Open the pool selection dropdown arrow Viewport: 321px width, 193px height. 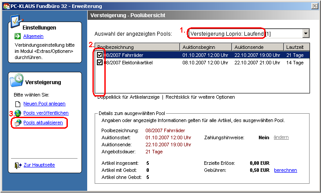point(306,34)
